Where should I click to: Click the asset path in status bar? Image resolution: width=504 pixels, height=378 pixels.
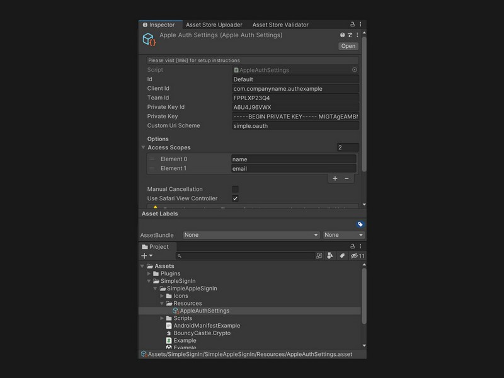click(x=250, y=354)
